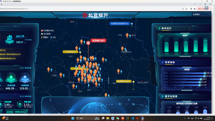215x121 pixels.
Task: Open a new browser tab with plus button
Action: (x=1, y=4)
